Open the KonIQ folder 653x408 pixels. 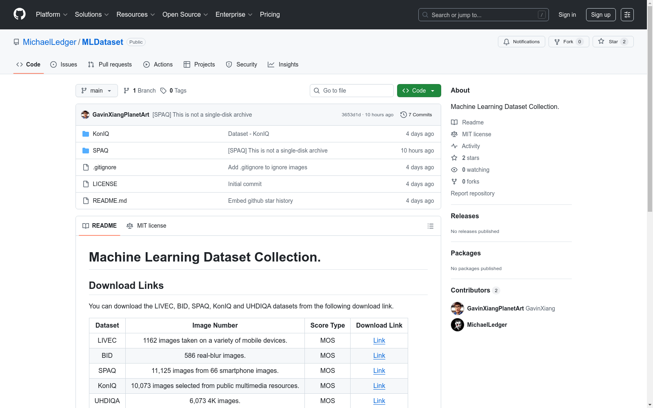click(101, 134)
